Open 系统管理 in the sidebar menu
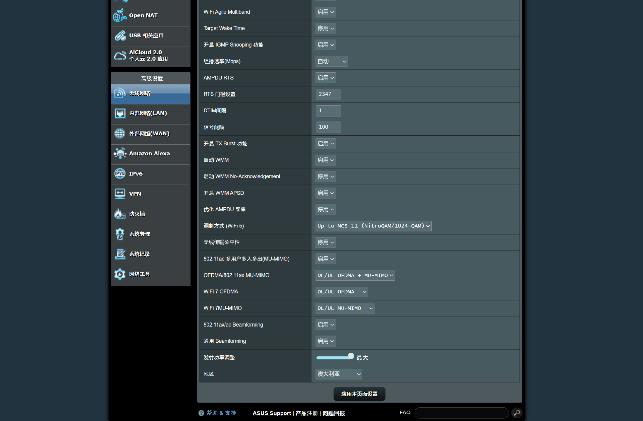 [x=140, y=234]
